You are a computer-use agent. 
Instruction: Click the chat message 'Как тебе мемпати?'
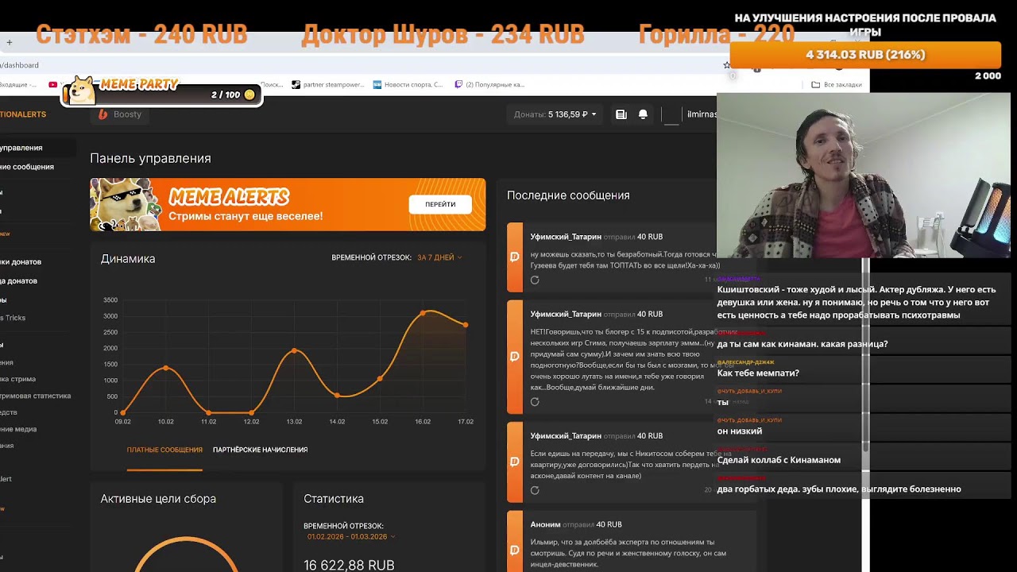click(x=758, y=373)
